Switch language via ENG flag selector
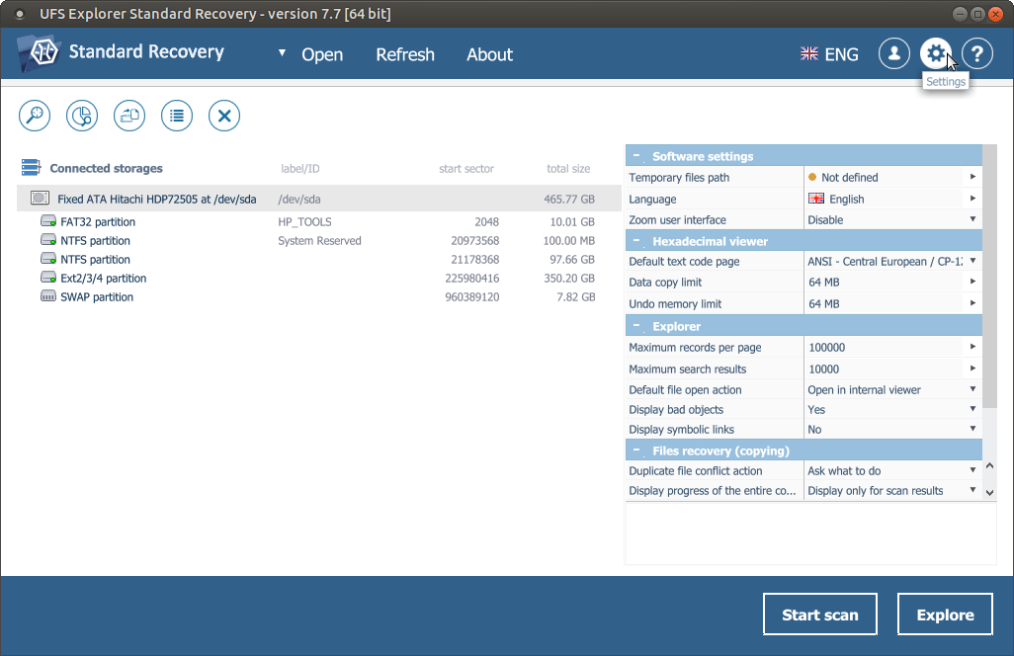 coord(829,54)
